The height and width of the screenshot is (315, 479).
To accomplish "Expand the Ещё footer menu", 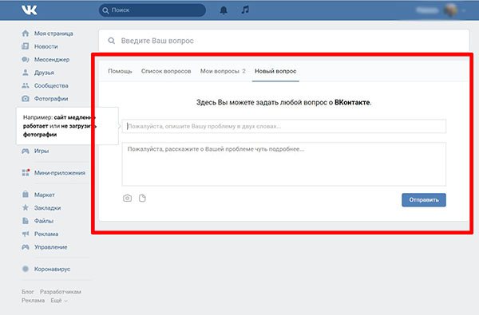I will tap(59, 301).
